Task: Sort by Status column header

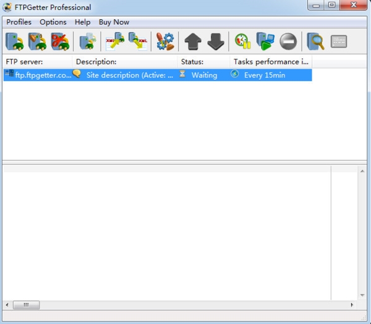Action: [x=203, y=62]
